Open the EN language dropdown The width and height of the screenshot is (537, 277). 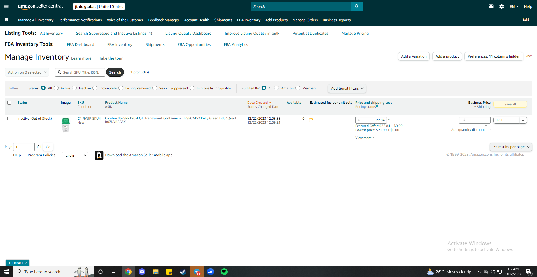click(x=514, y=6)
